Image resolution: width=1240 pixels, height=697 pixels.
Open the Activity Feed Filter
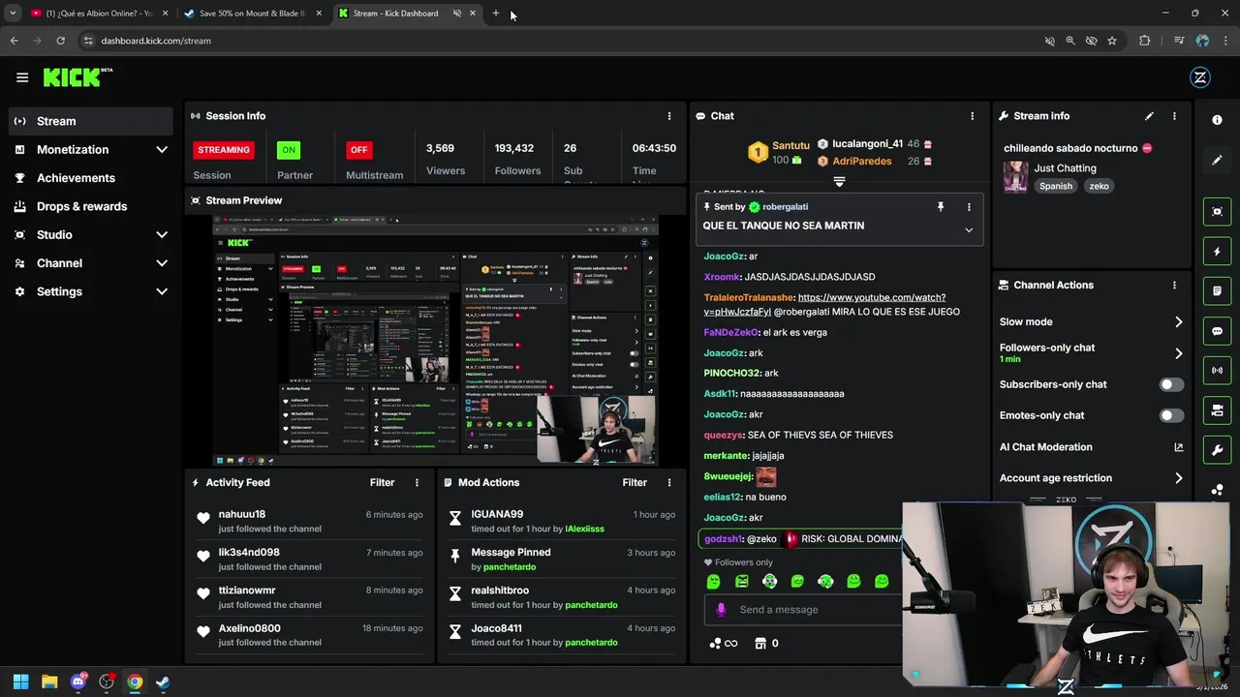tap(382, 483)
